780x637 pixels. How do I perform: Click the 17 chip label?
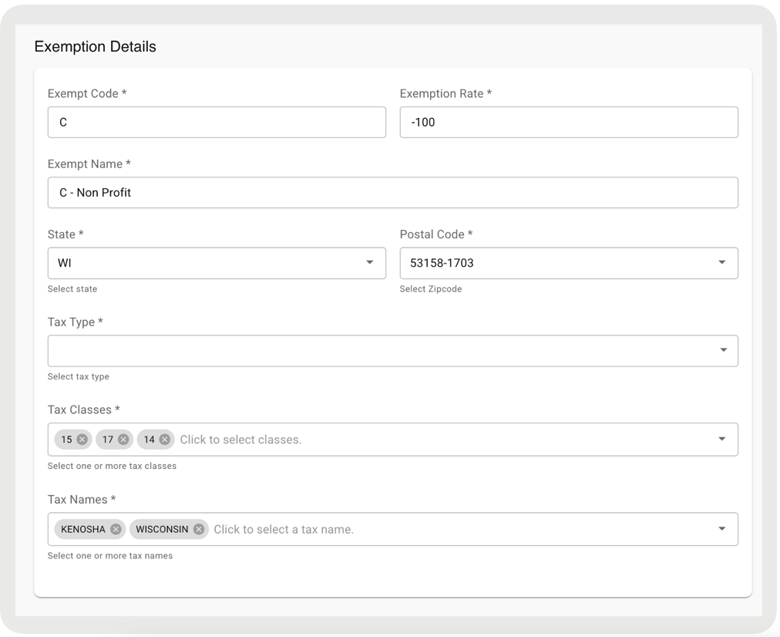tap(108, 440)
